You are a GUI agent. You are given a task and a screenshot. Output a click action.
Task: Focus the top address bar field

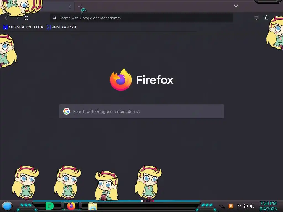pos(141,18)
